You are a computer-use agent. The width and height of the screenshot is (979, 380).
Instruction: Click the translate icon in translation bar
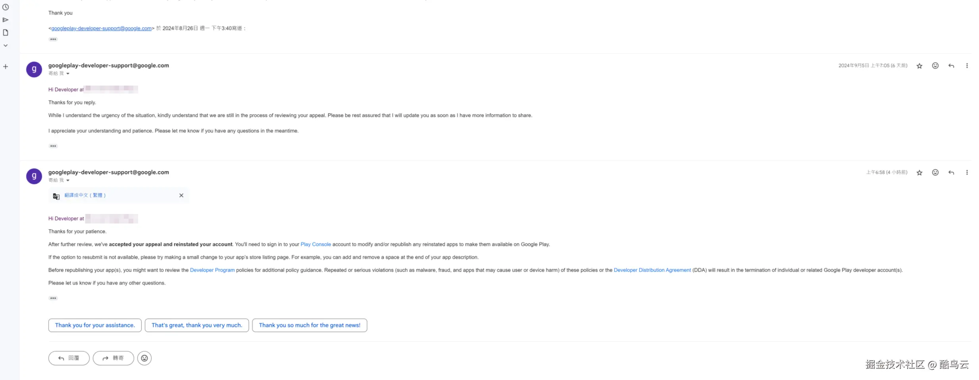click(x=56, y=196)
